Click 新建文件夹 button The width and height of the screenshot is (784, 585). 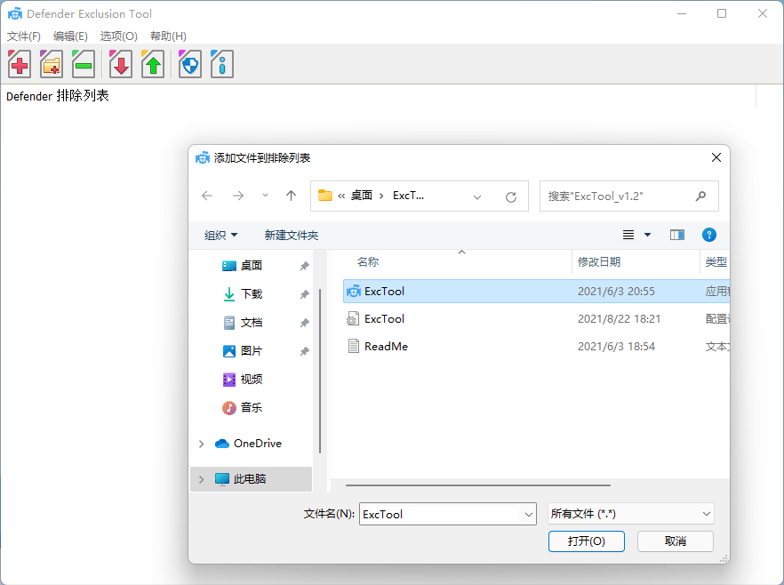pyautogui.click(x=292, y=235)
